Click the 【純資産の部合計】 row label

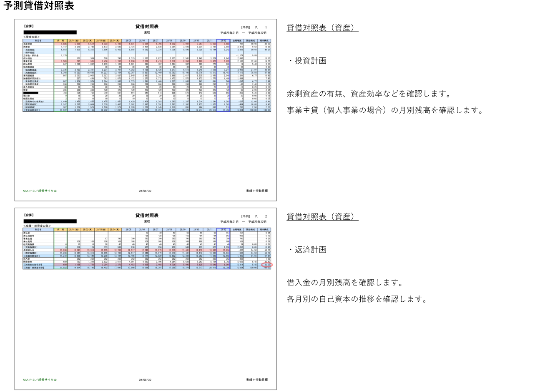tap(32, 265)
